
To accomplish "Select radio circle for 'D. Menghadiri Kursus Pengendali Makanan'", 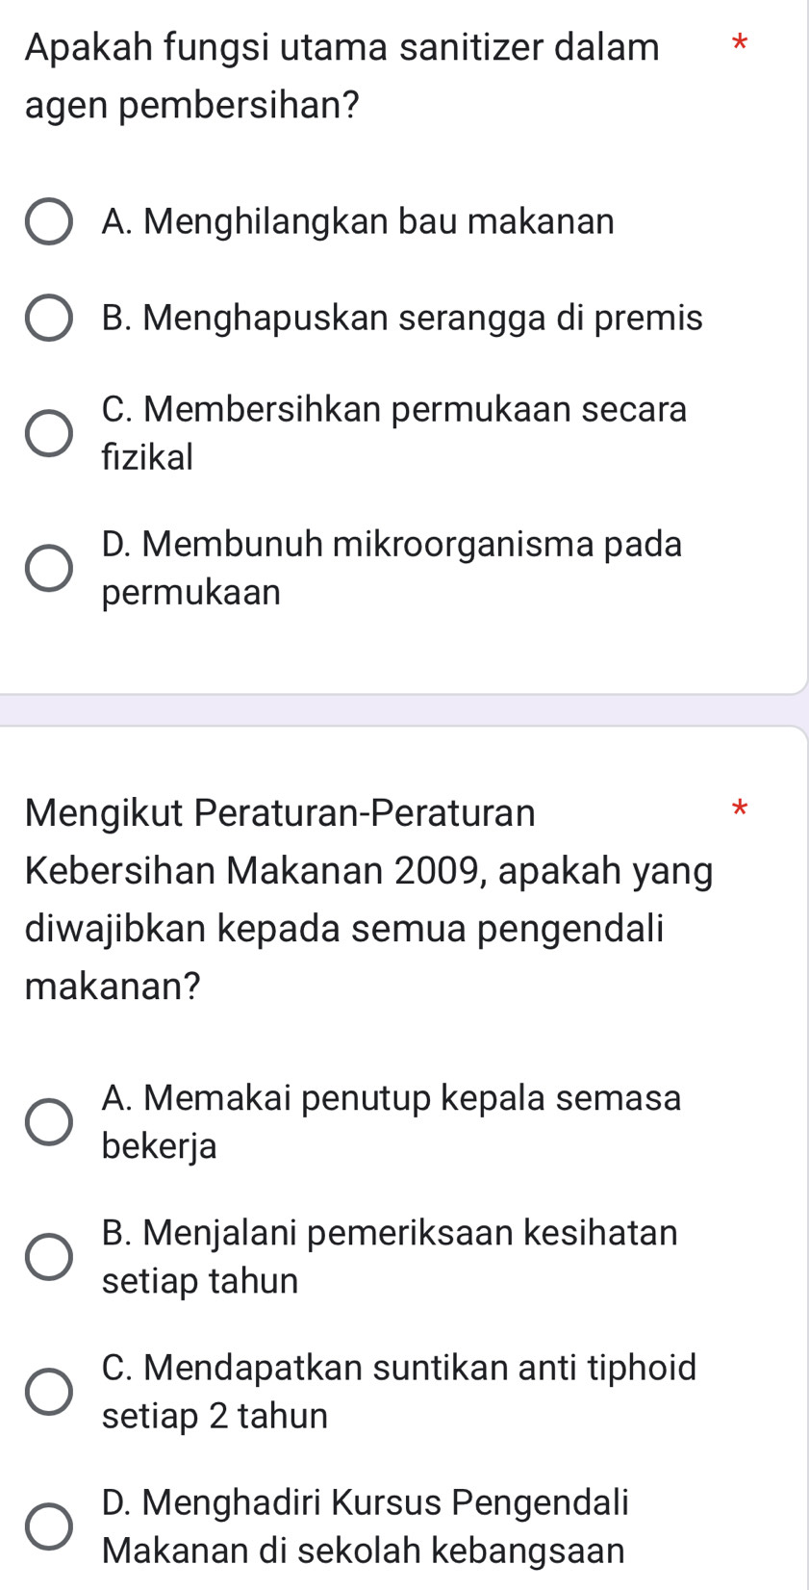I will (48, 1526).
